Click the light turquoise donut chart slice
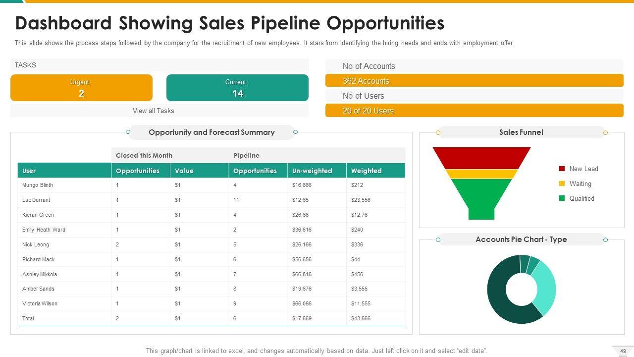 click(546, 288)
